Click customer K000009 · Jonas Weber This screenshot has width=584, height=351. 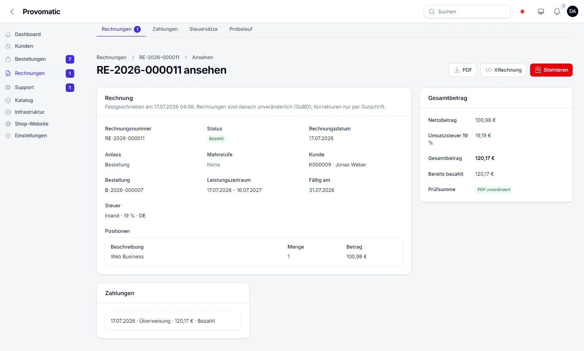pos(337,165)
